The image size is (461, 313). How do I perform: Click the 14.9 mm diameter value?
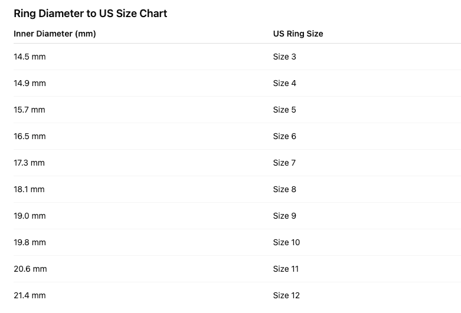click(x=30, y=83)
